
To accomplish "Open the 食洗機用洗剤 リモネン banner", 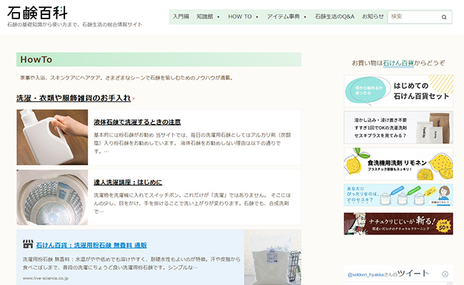I will (x=398, y=164).
